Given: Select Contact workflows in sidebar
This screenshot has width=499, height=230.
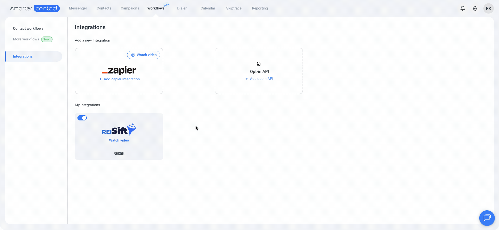Looking at the screenshot, I should point(28,28).
